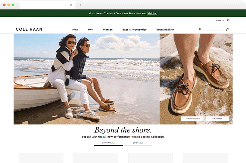Open a new browser tab with plus
This screenshot has width=246, height=163.
click(x=80, y=5)
